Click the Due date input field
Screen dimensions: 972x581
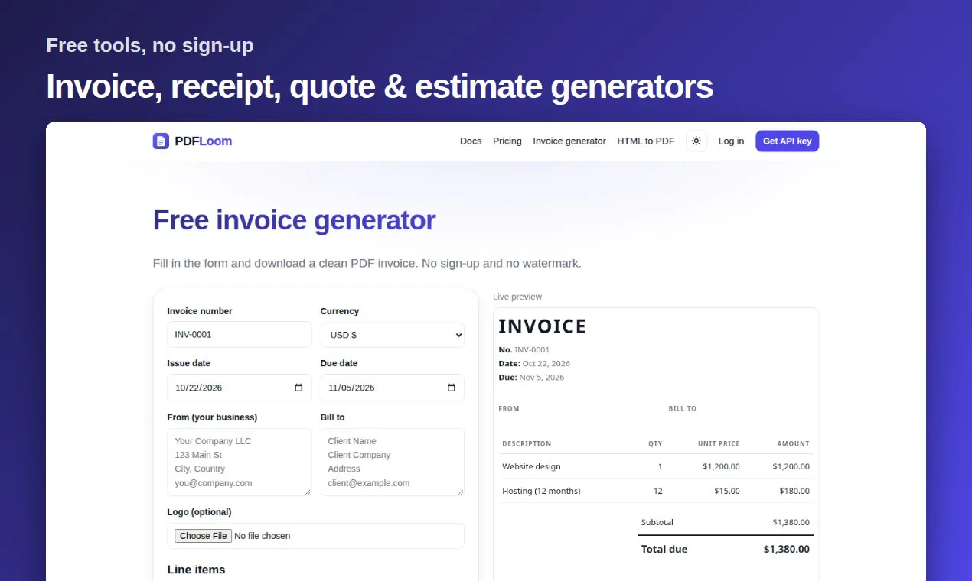(x=393, y=388)
